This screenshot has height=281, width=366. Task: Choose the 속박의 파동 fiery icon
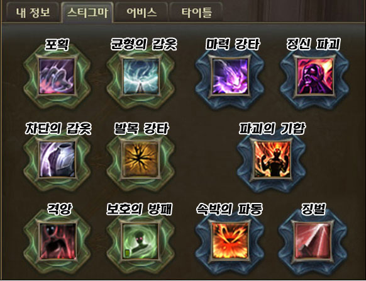(230, 241)
